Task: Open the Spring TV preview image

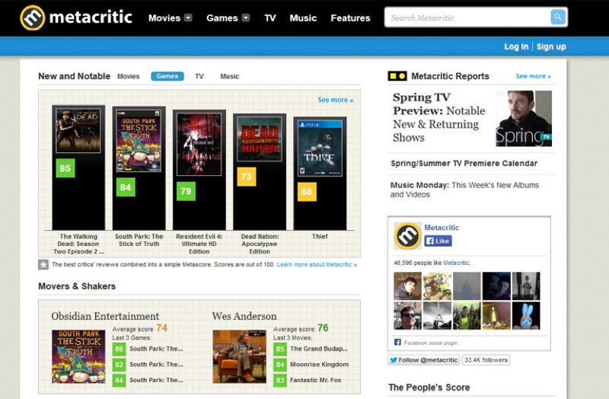Action: pos(524,119)
